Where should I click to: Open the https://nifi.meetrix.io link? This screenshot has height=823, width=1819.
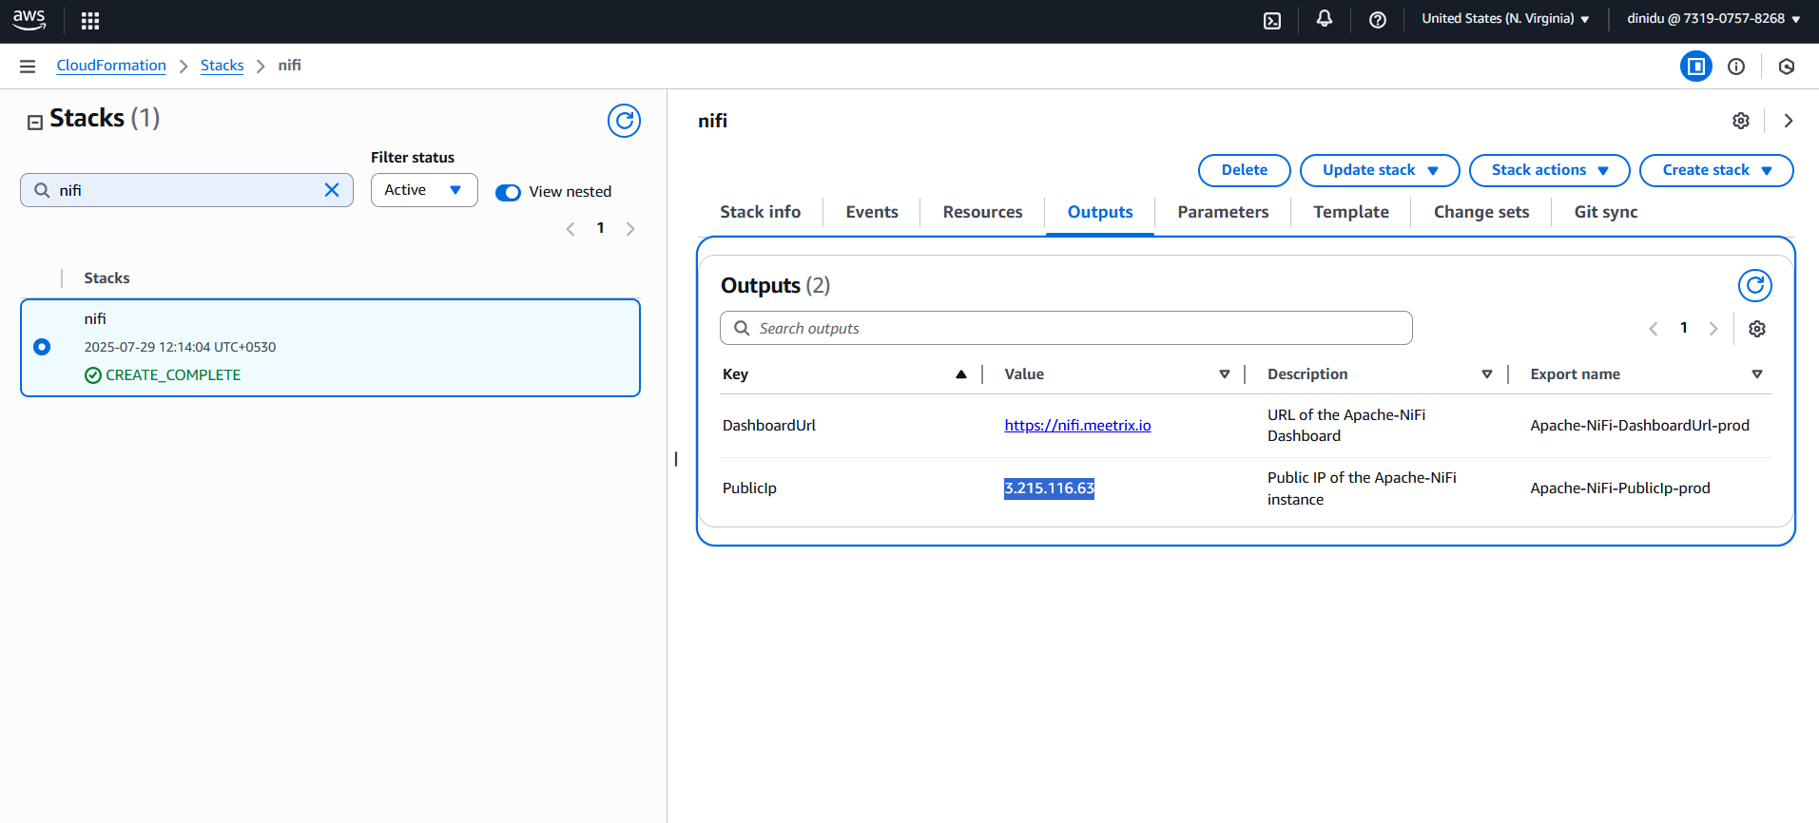point(1077,425)
